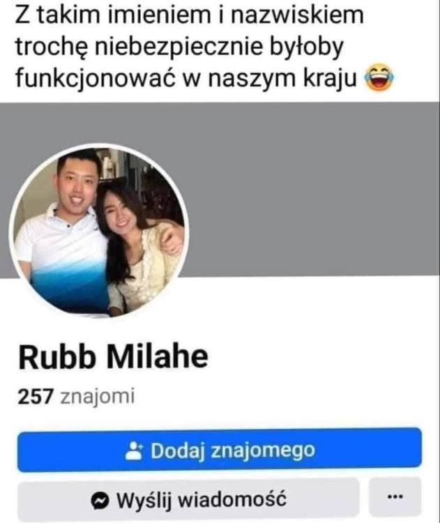Tap the Wyślij wiadomość button
The image size is (440, 523).
(188, 500)
